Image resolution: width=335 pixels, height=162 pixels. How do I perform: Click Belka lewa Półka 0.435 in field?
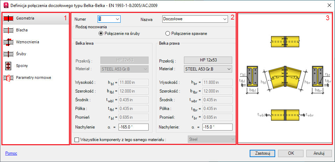(x=134, y=109)
